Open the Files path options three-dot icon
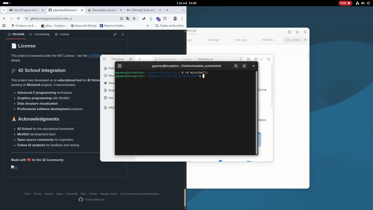 (x=241, y=59)
